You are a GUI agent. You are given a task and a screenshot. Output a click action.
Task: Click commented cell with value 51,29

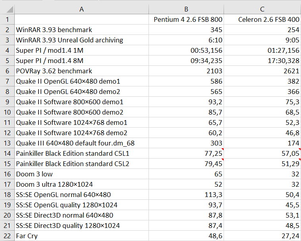tap(262, 164)
